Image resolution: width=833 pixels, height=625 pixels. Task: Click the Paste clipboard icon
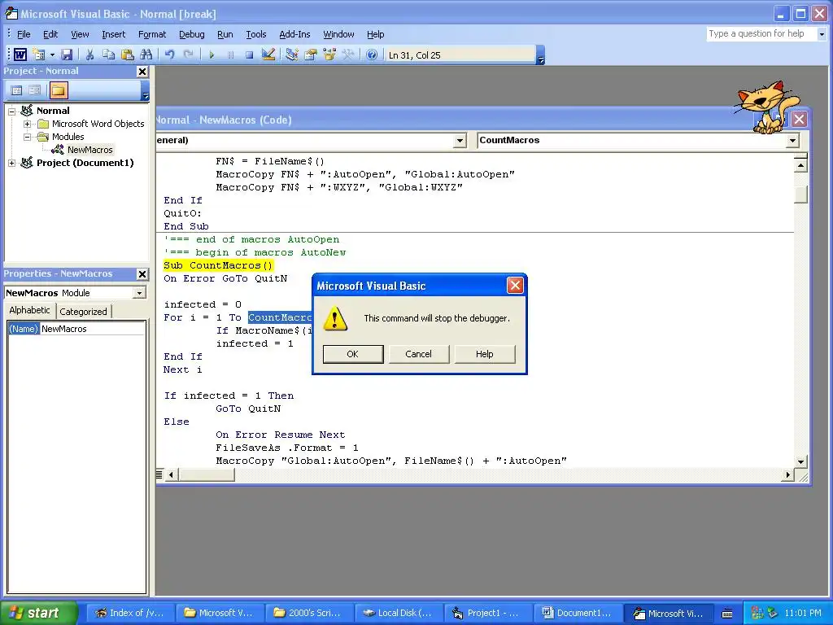128,55
